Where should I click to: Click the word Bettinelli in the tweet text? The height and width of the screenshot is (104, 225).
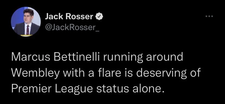(x=77, y=57)
